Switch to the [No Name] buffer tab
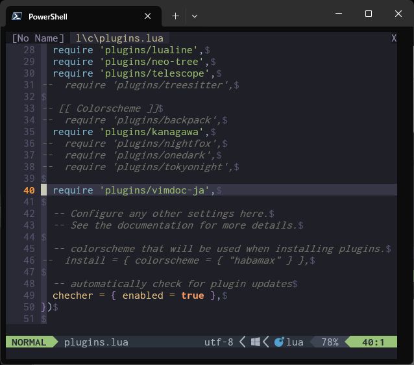This screenshot has width=414, height=365. (38, 38)
